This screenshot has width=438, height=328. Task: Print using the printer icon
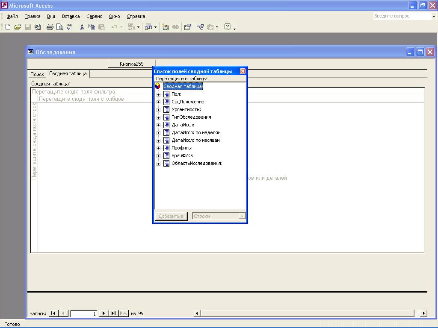pos(50,27)
